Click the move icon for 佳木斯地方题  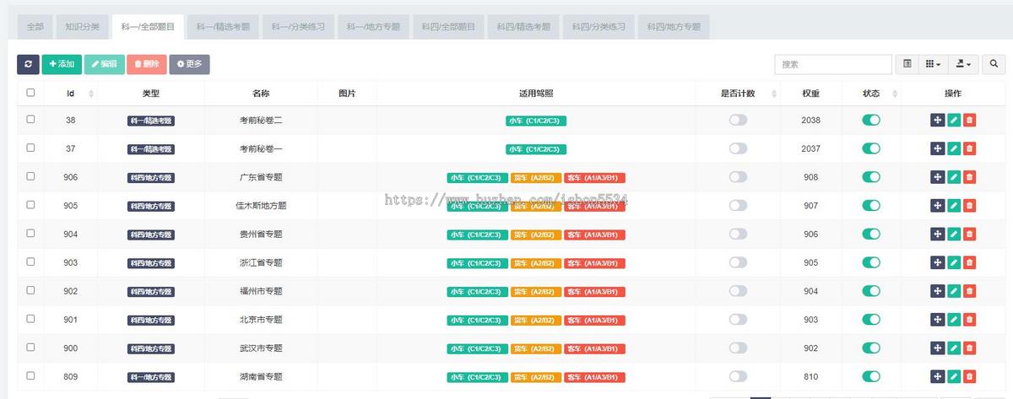[937, 206]
